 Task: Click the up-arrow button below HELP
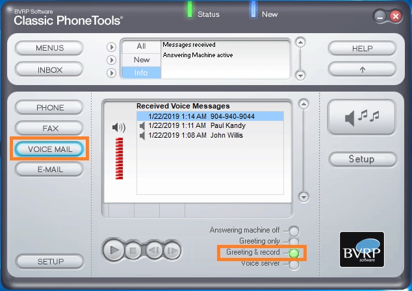tap(362, 70)
